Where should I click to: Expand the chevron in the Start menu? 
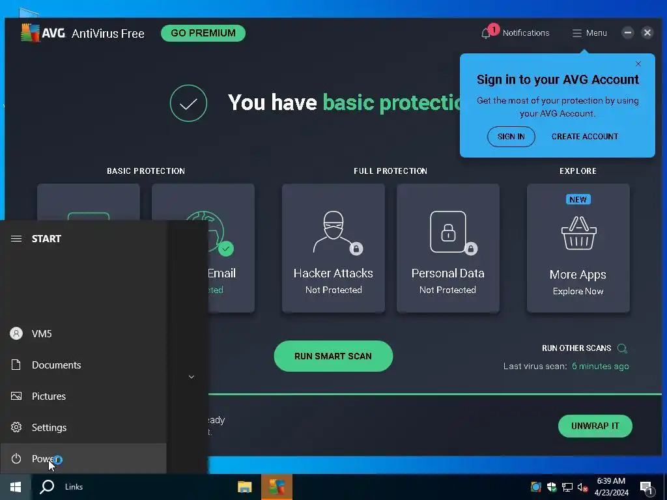(192, 377)
